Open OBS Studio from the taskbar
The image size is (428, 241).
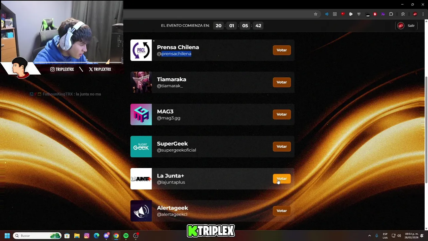tap(136, 236)
